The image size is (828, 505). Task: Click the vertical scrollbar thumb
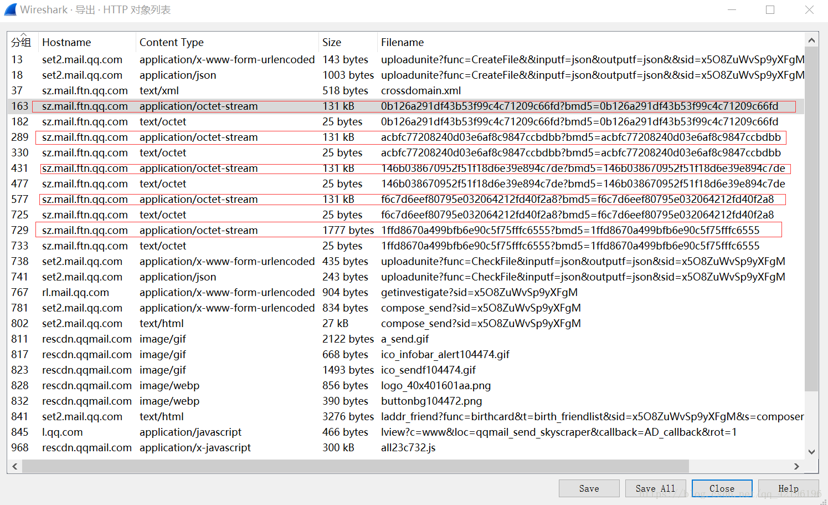[811, 219]
